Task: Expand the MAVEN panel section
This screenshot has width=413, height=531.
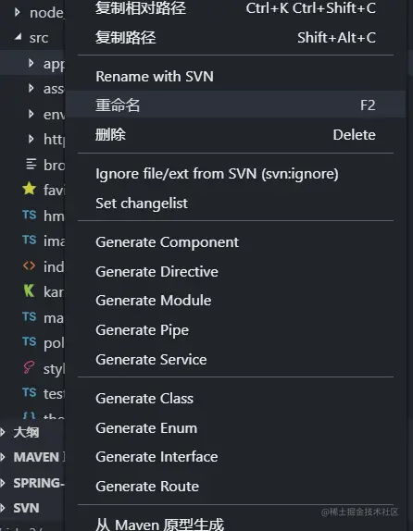Action: click(x=3, y=457)
